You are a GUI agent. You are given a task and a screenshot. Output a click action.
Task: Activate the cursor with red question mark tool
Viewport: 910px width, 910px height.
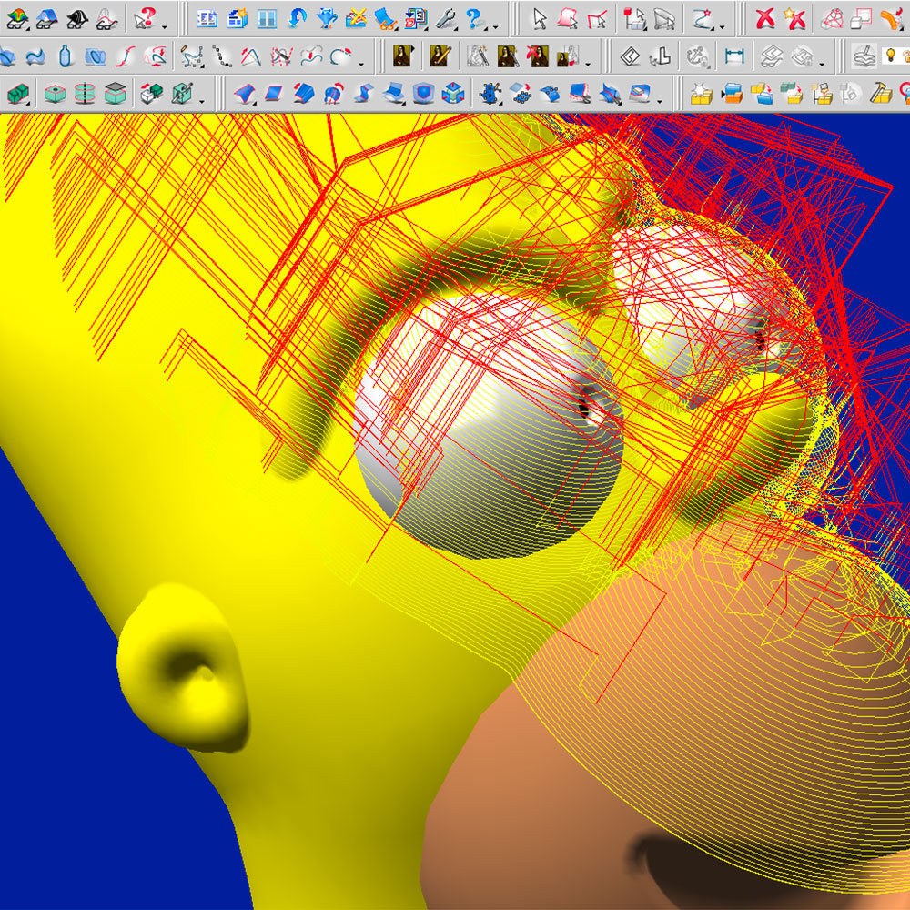tap(144, 18)
